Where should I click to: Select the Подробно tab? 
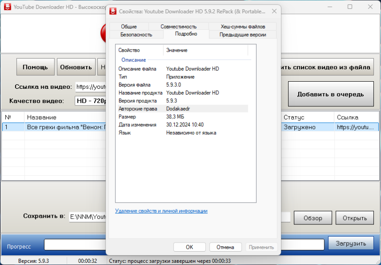click(186, 34)
